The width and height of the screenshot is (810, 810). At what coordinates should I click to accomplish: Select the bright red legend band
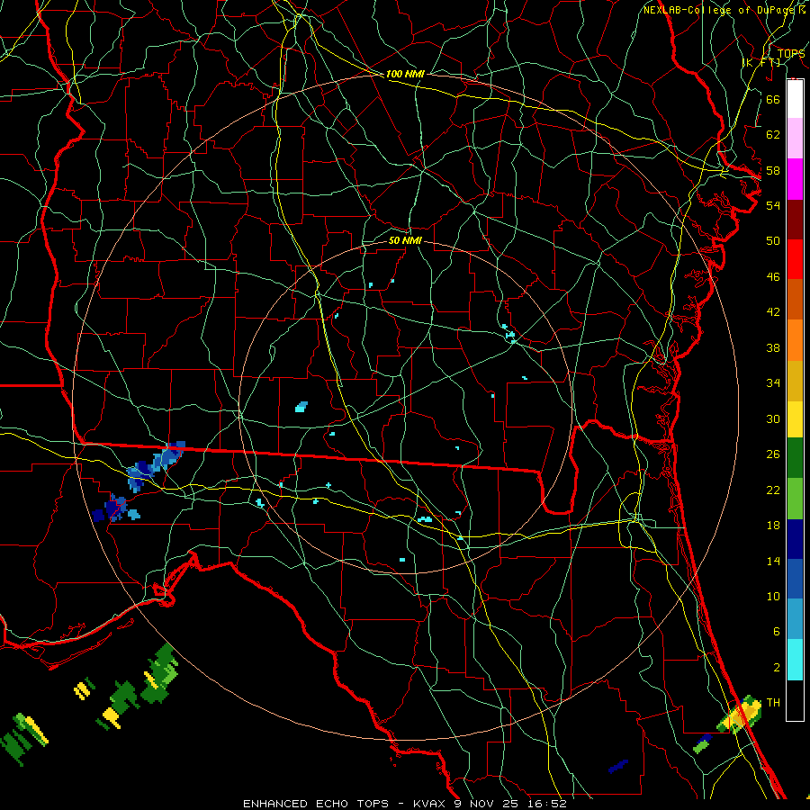point(795,259)
